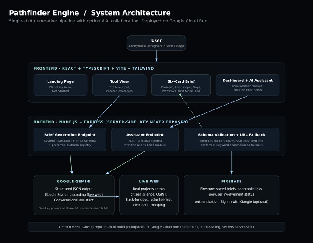Screen dimensions: 313x243
Task: Click the System Architecture heading
Action: tap(131, 13)
